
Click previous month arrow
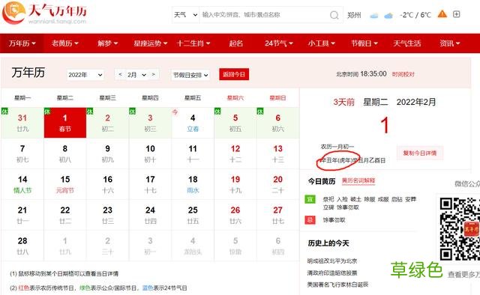tap(120, 74)
